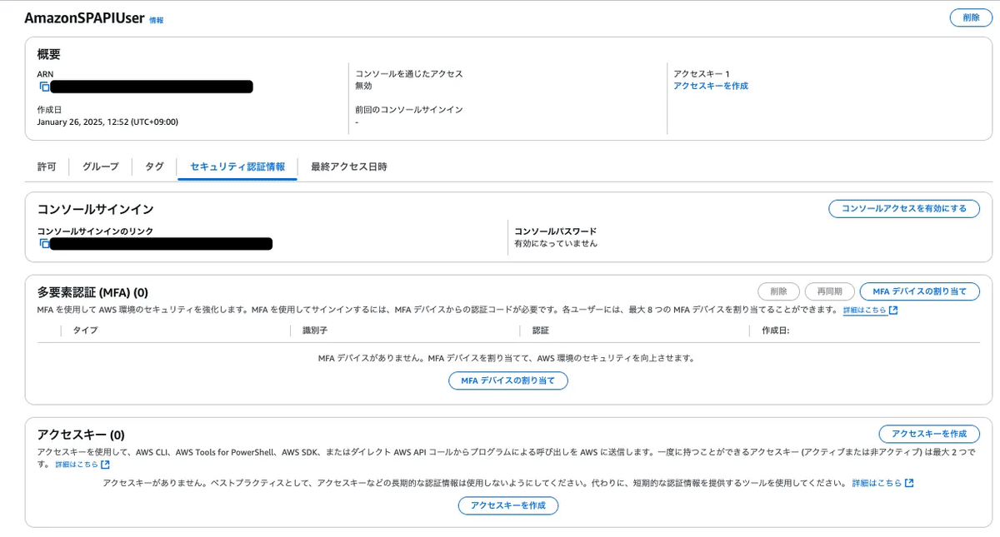Enable console access with コンソールアクセスを有効にする
This screenshot has height=537, width=1000.
[903, 208]
